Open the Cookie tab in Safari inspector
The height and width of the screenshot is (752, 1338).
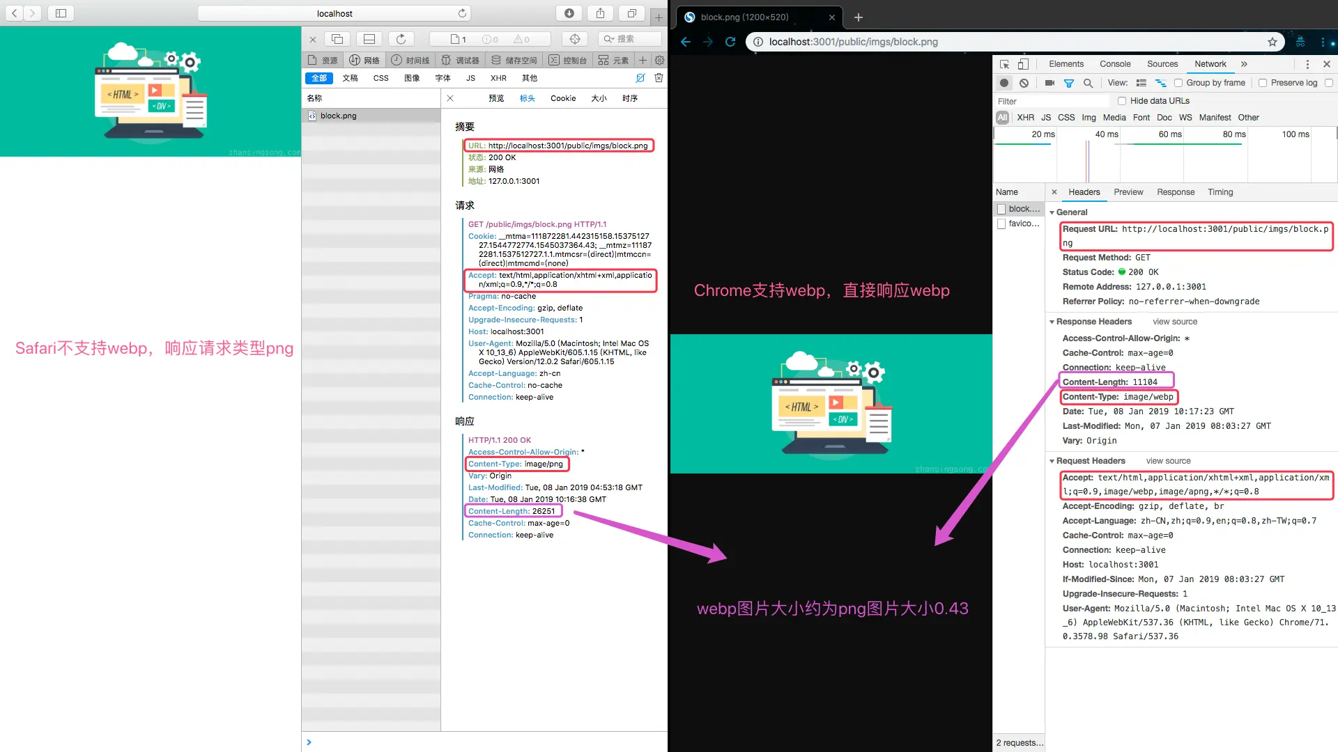(x=563, y=98)
